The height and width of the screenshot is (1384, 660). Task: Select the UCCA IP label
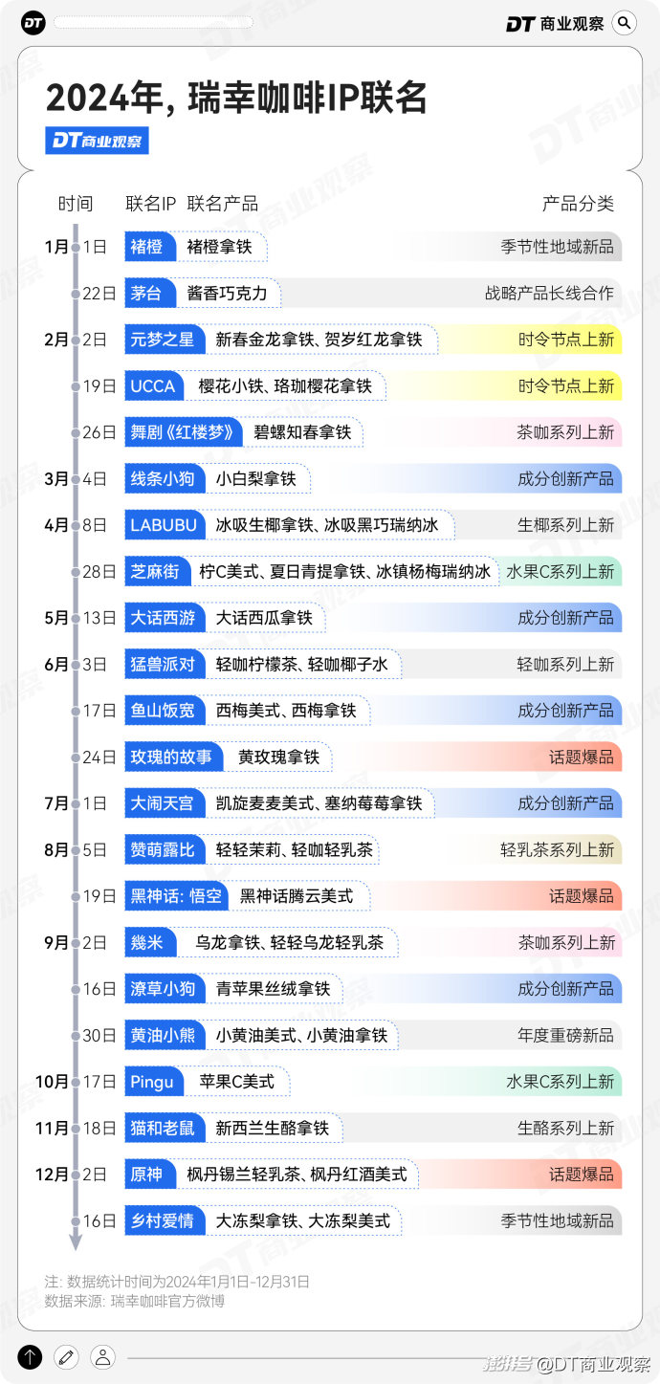click(154, 385)
